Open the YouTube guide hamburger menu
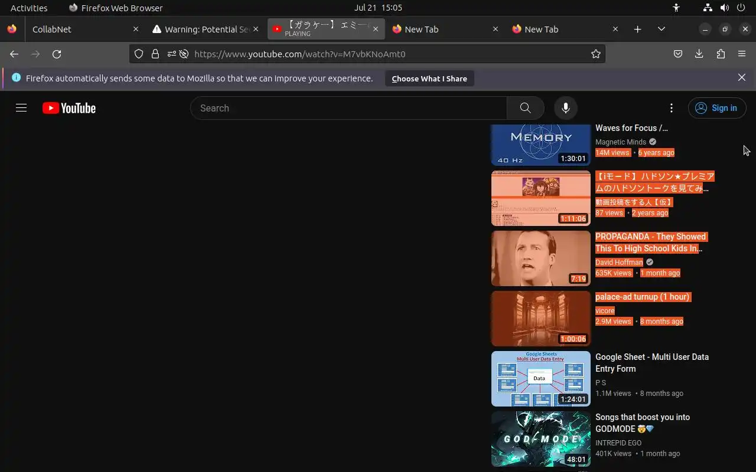This screenshot has height=472, width=756. click(21, 108)
